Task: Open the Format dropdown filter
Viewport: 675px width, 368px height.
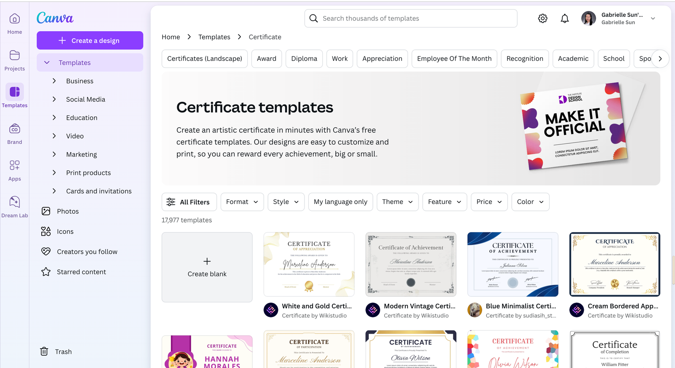Action: pos(242,202)
